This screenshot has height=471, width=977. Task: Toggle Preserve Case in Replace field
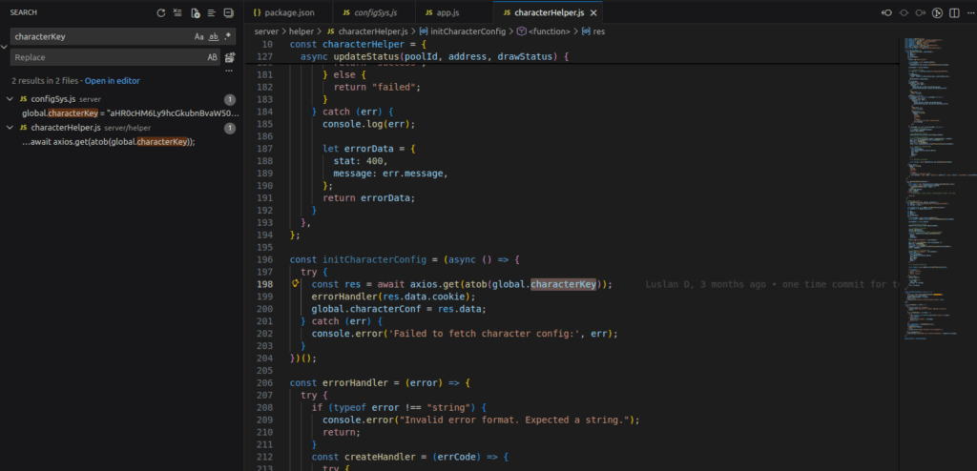click(212, 58)
